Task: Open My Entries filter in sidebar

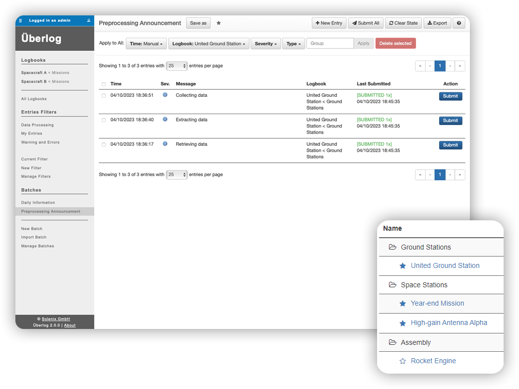Action: pos(32,134)
